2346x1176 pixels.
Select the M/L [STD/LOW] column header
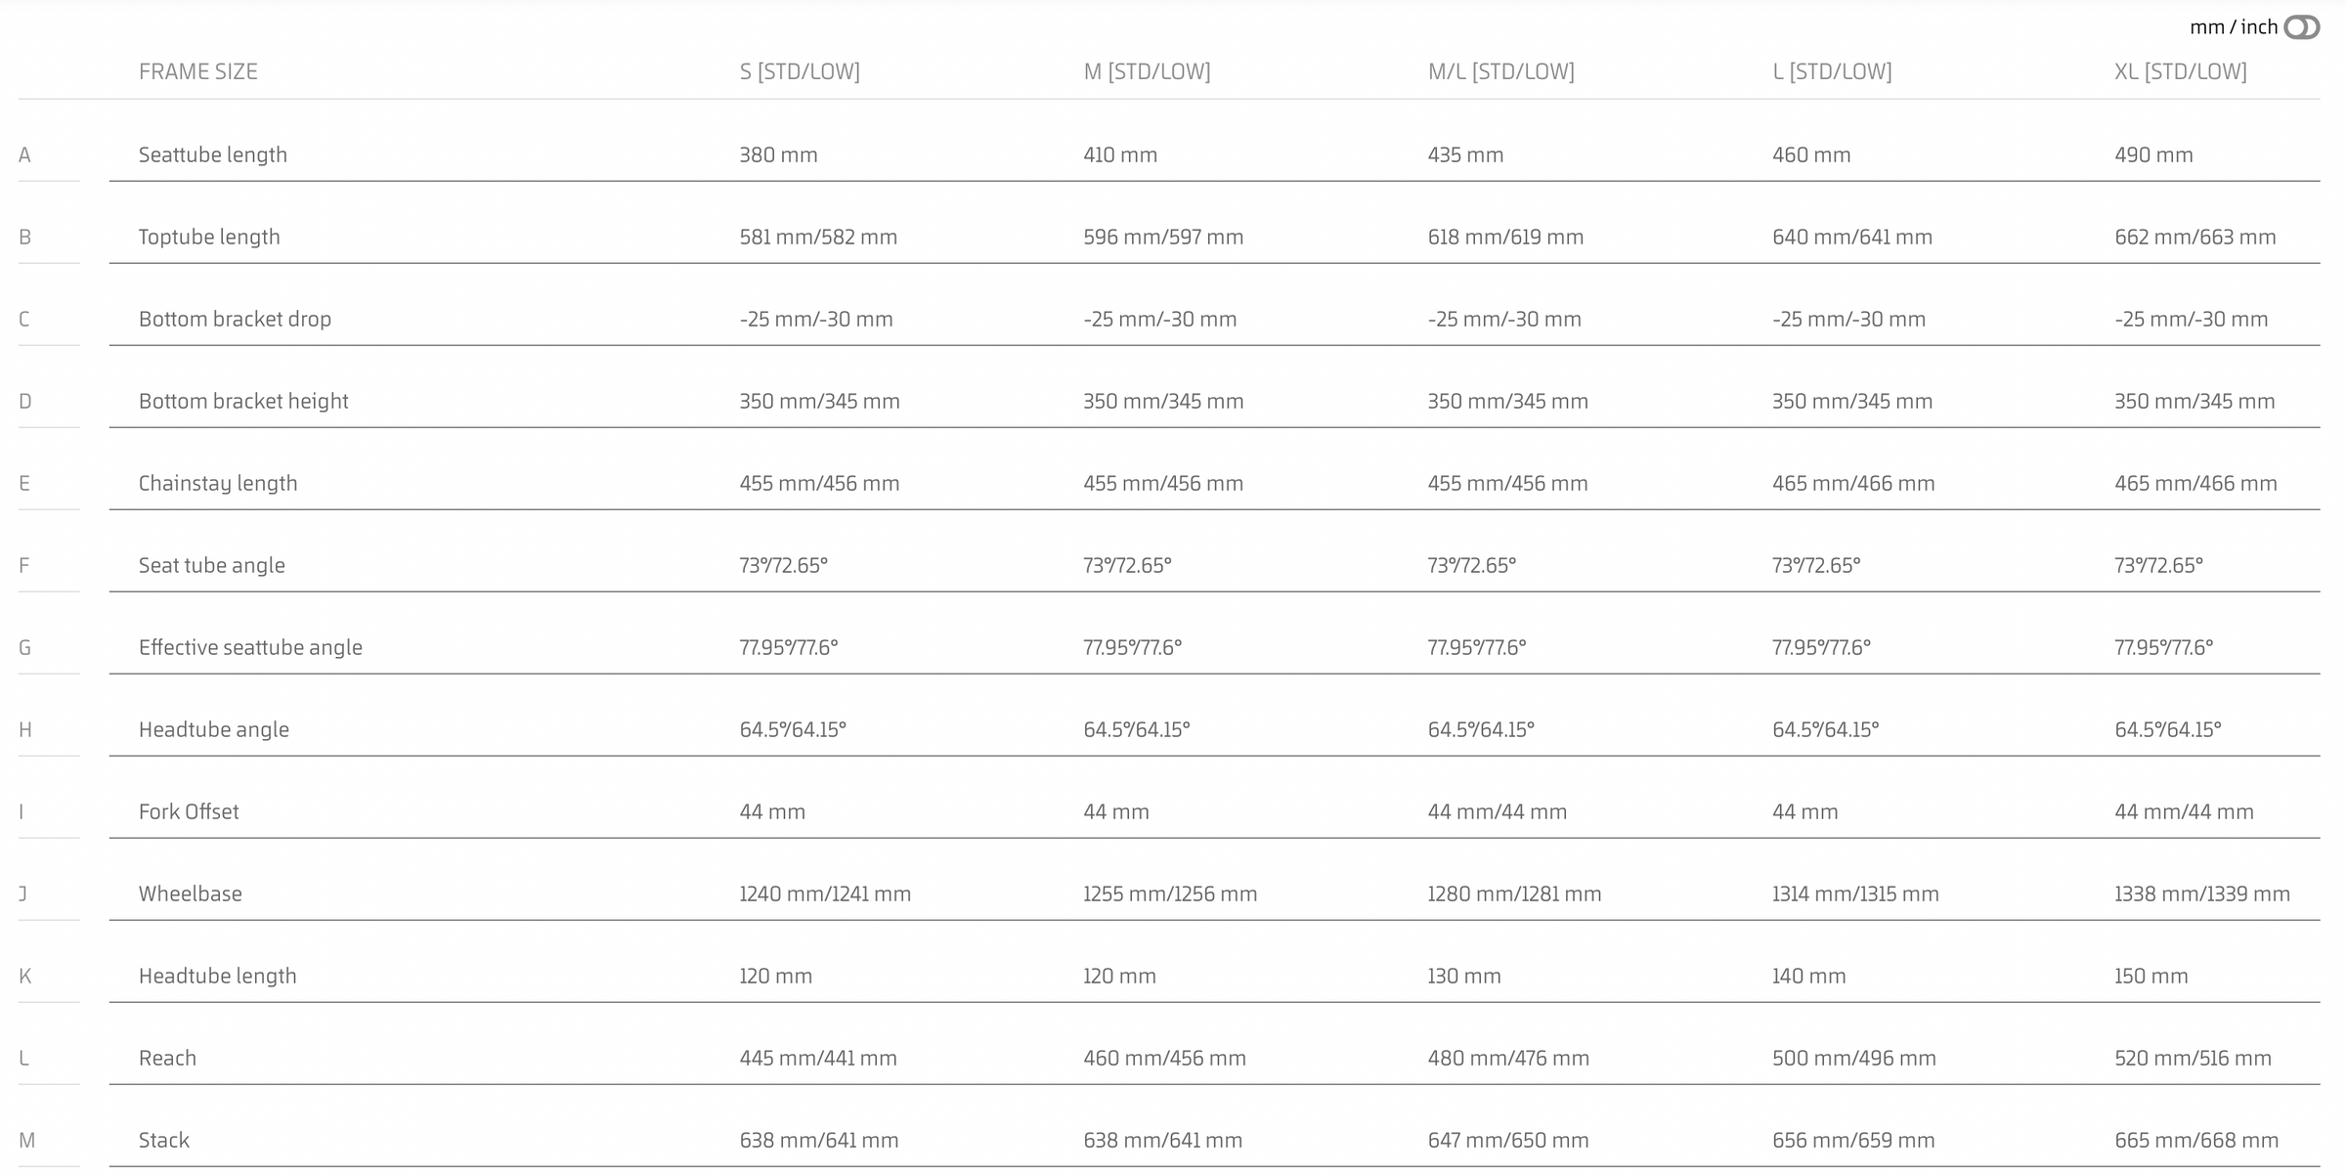(1500, 71)
